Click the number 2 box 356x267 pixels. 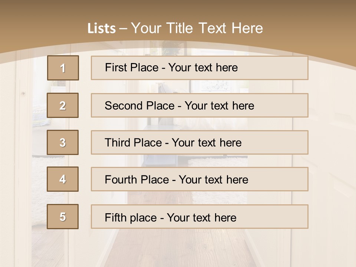[x=63, y=105]
